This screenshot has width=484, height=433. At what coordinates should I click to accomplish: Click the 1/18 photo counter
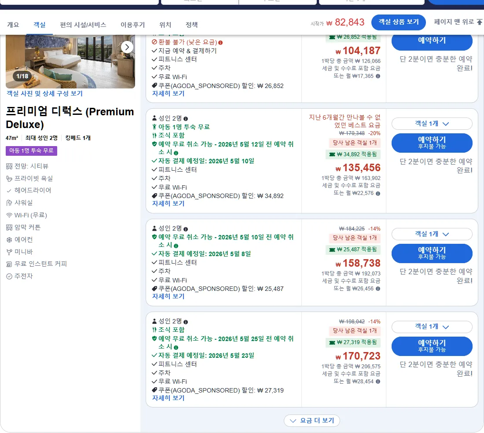pos(22,76)
